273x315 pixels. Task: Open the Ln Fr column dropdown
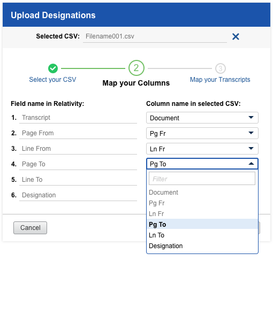(x=202, y=149)
